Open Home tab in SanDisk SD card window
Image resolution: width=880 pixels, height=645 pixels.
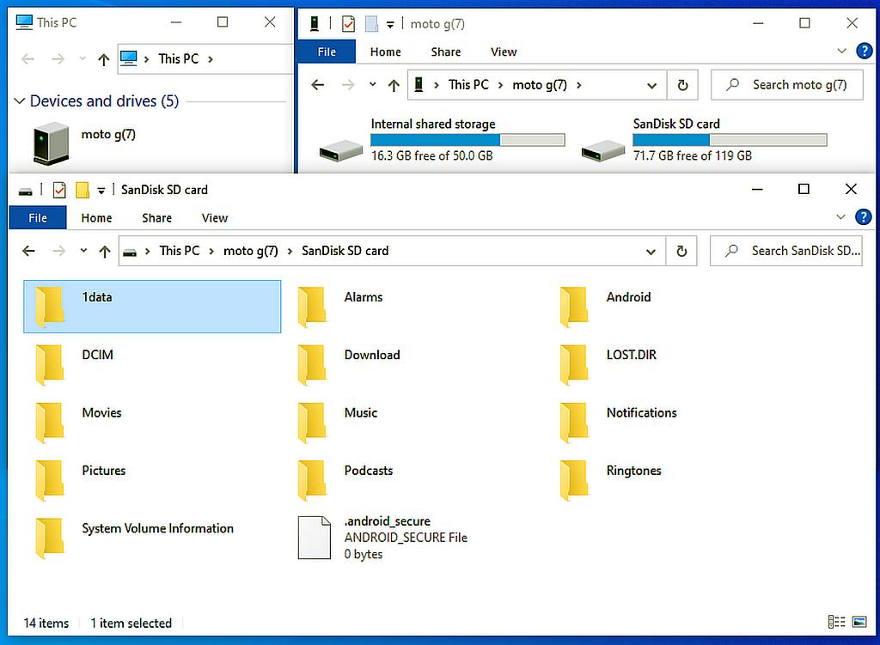tap(96, 217)
